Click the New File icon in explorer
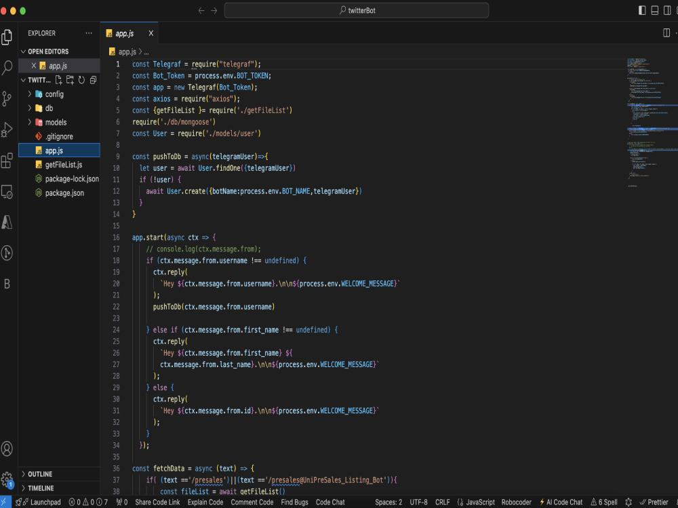Image resolution: width=678 pixels, height=508 pixels. [59, 80]
